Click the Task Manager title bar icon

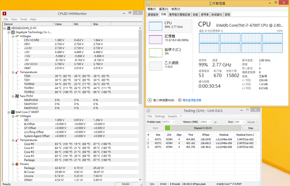tap(148, 3)
